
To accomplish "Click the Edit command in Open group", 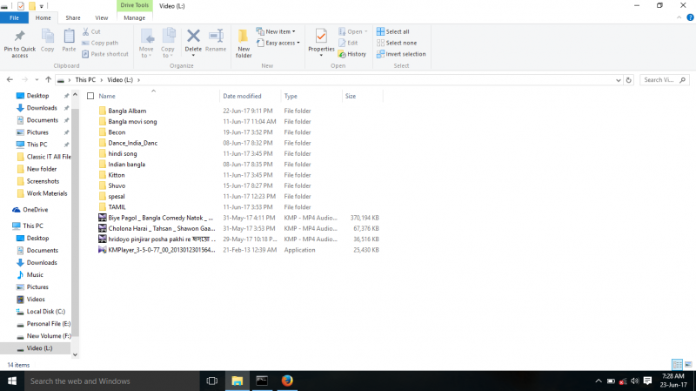I will pyautogui.click(x=348, y=43).
